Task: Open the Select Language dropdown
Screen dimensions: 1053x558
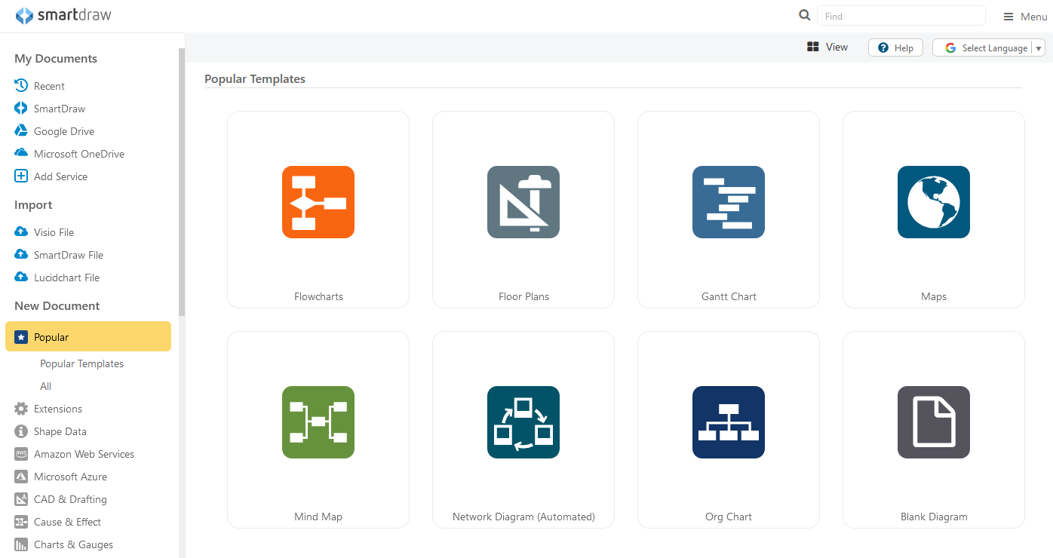Action: 988,48
